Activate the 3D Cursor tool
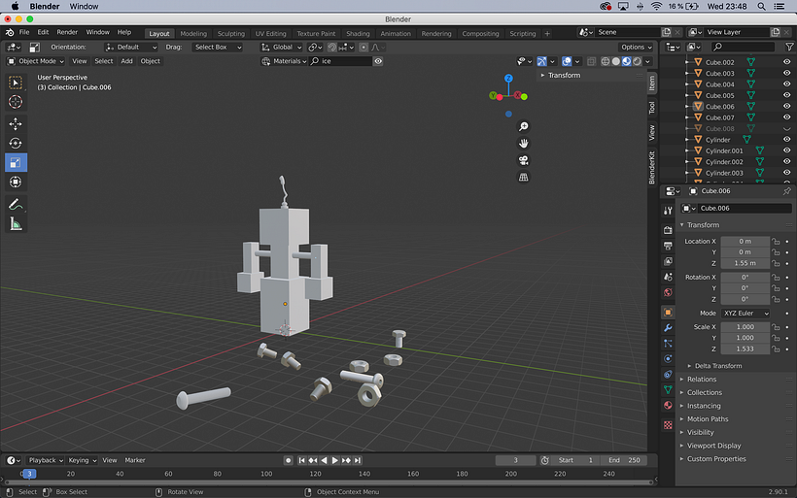Viewport: 797px width, 498px height. click(16, 102)
